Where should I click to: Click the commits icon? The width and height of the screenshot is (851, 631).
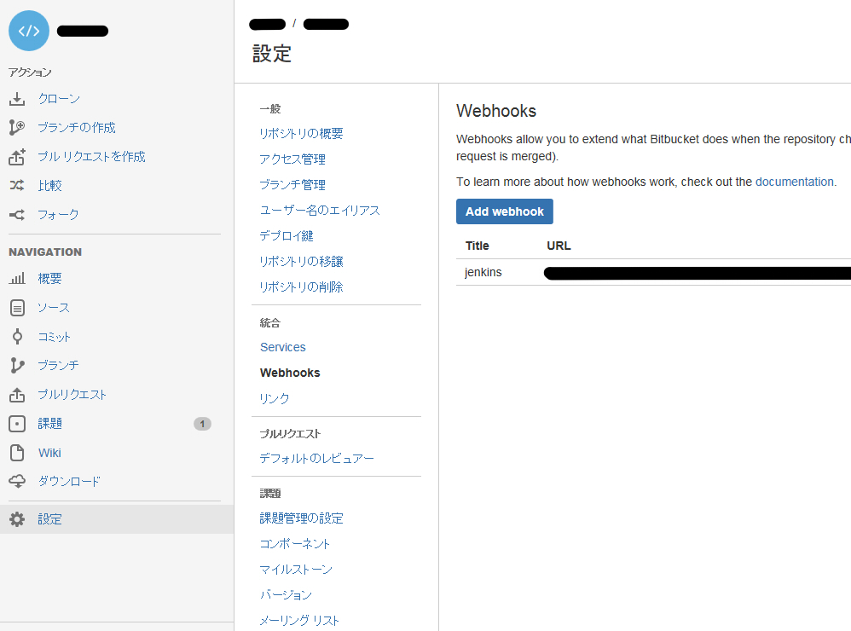coord(17,337)
